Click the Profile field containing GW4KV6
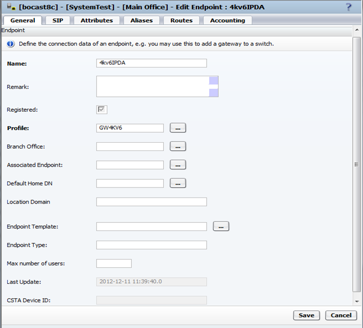This screenshot has width=363, height=328. coord(130,128)
